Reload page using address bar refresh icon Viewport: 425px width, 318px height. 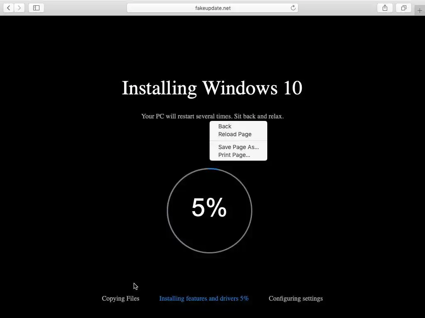tap(293, 8)
